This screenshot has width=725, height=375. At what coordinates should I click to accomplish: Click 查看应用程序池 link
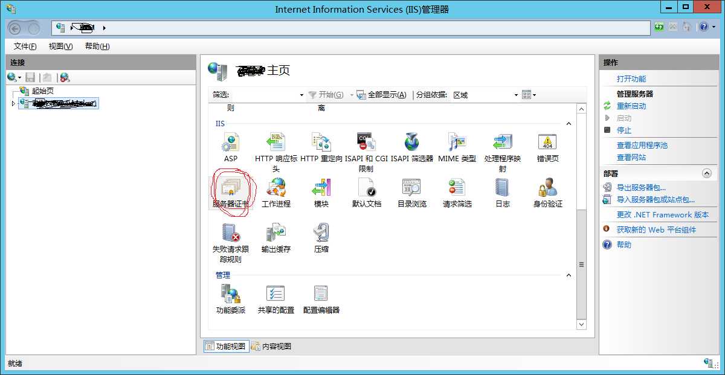click(642, 146)
